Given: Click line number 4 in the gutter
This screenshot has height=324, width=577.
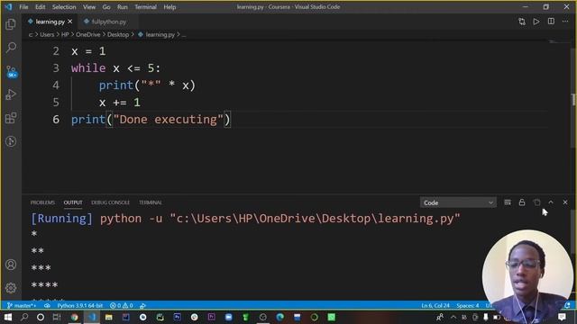Looking at the screenshot, I should coord(56,85).
